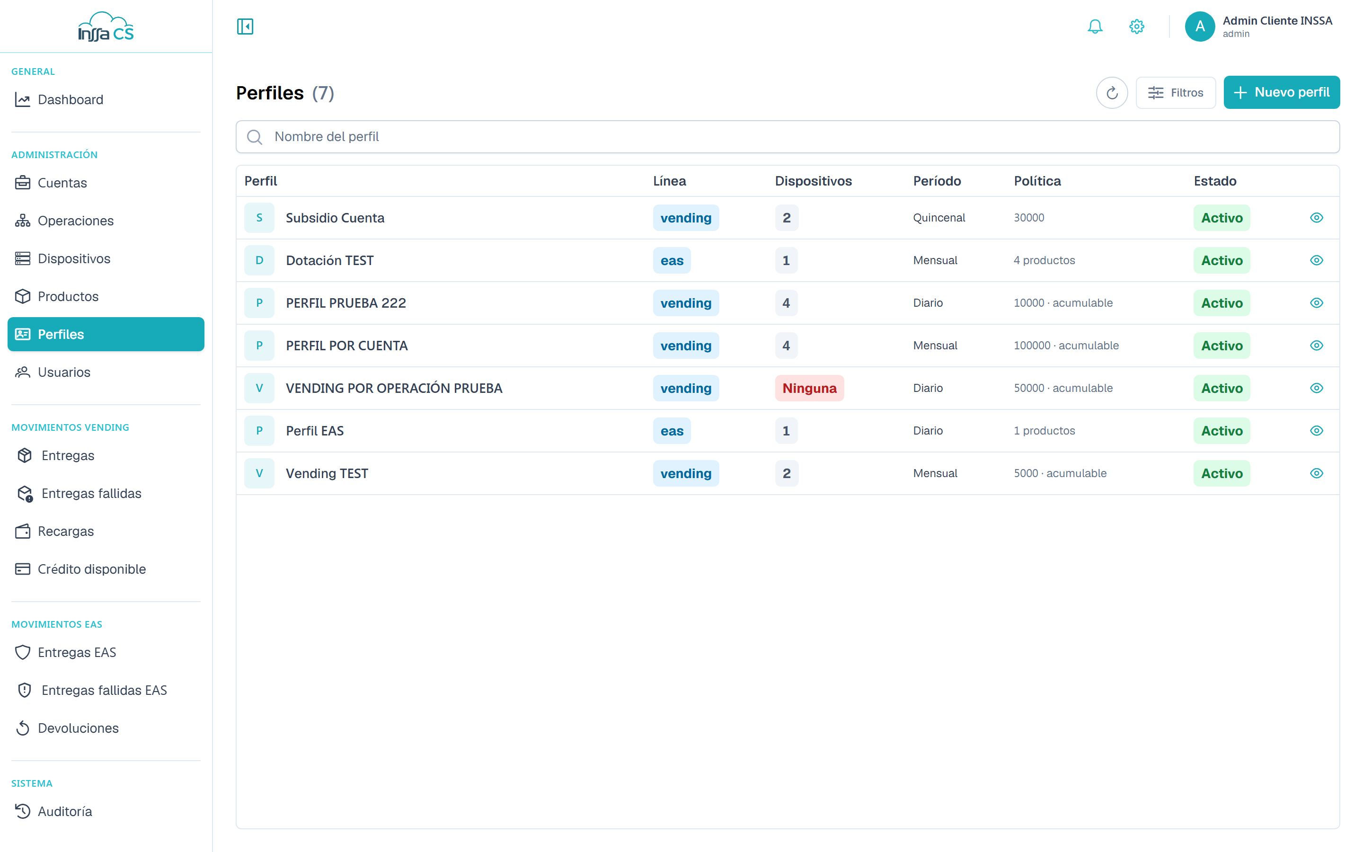Click the Inssa CS logo
Screen dimensions: 1363x852
106,27
